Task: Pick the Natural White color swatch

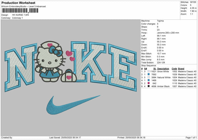Action: click(148, 77)
